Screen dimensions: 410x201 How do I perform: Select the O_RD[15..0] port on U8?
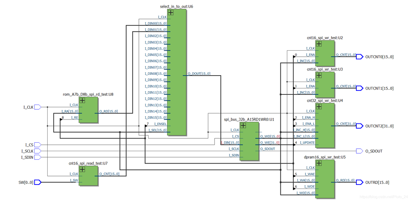pyautogui.click(x=109, y=111)
